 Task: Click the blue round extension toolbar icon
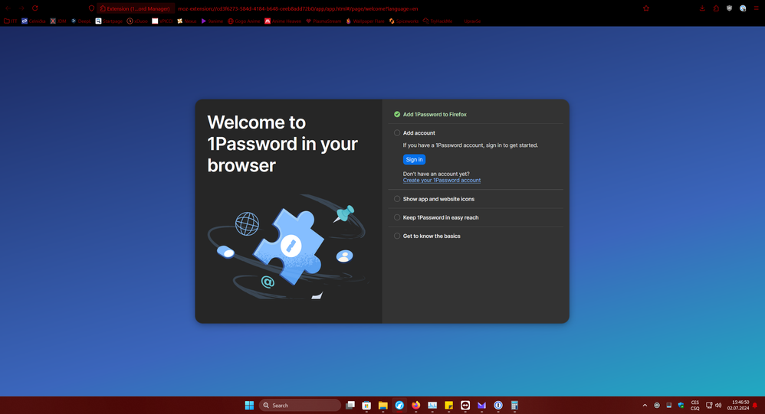point(743,8)
